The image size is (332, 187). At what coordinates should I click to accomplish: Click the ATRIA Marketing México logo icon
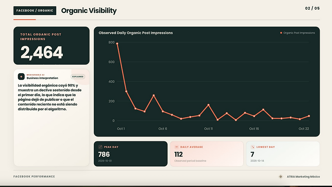[281, 177]
